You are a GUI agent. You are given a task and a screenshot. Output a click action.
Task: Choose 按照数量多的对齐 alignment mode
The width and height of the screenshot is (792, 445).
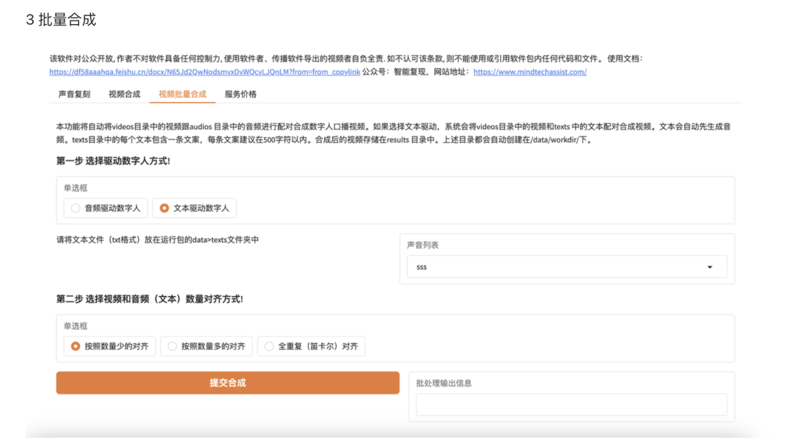207,346
